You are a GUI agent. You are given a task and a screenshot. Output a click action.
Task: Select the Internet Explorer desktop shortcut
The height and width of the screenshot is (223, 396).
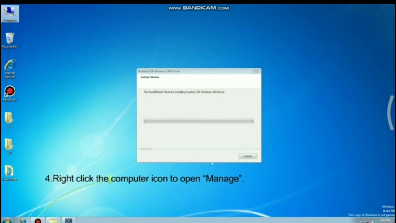pos(10,69)
